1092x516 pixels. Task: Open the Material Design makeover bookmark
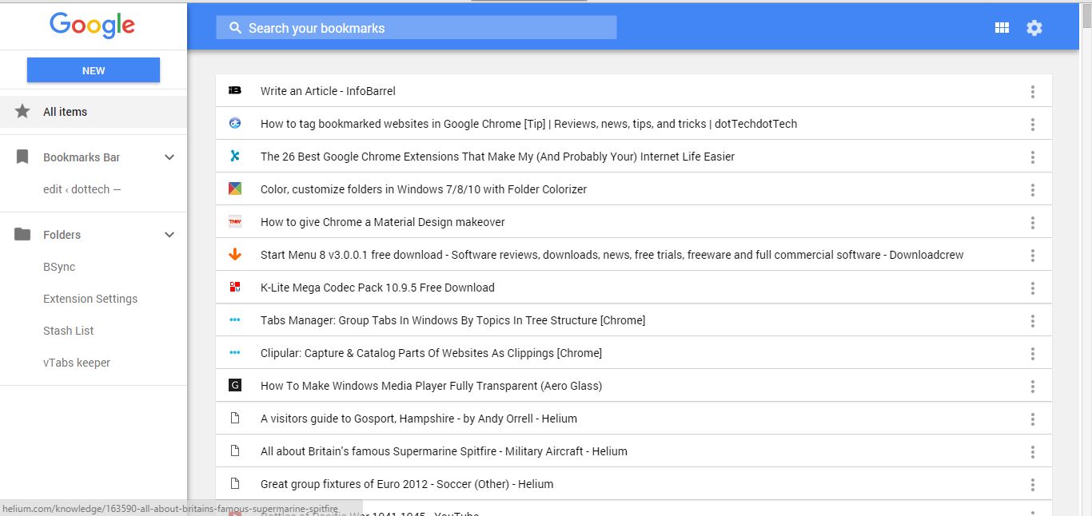tap(382, 221)
